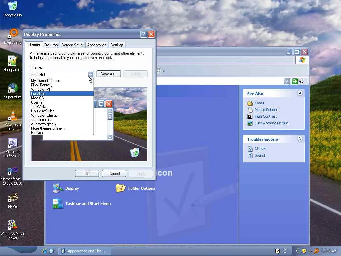The width and height of the screenshot is (341, 256).
Task: Click the Mouse Pointers icon
Action: 250,110
